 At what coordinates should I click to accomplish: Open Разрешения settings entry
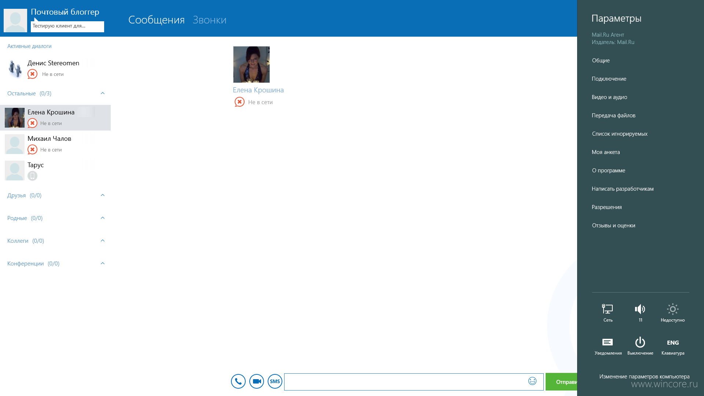pyautogui.click(x=607, y=207)
